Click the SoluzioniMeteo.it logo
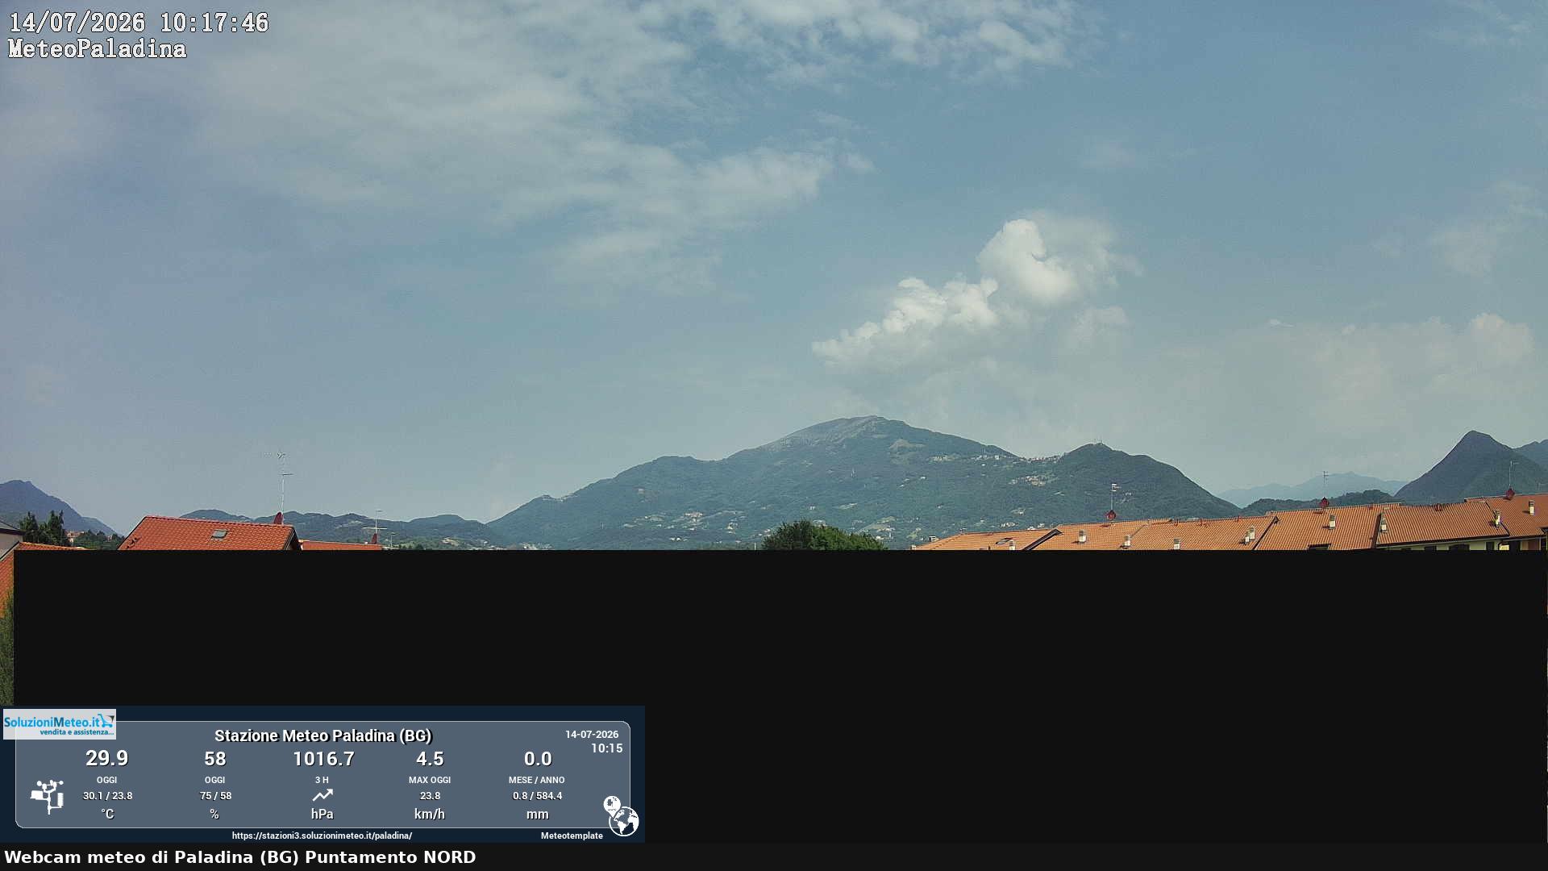This screenshot has width=1548, height=871. [x=60, y=724]
